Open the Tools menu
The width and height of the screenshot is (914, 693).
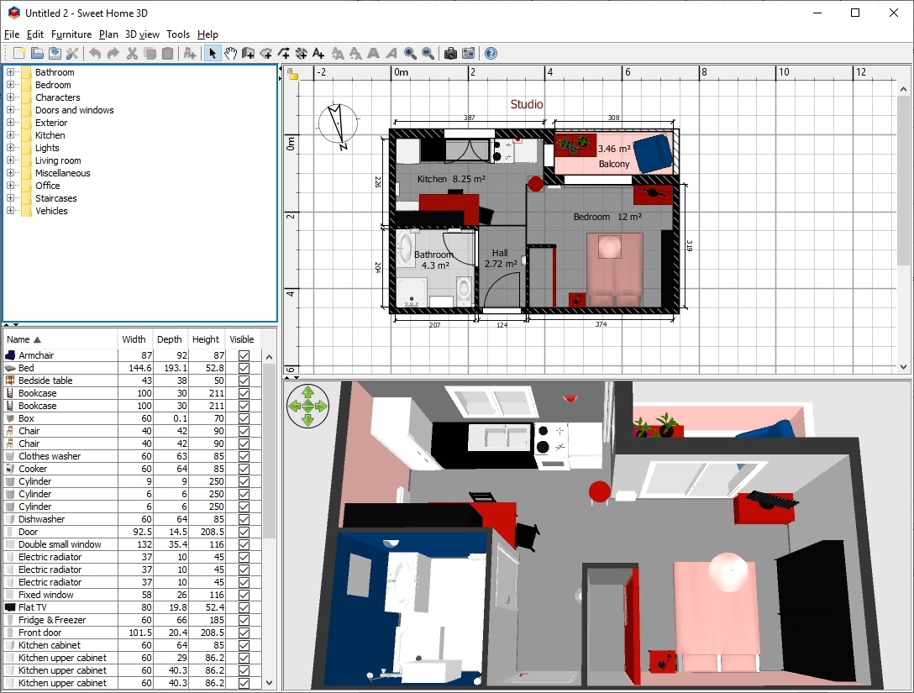178,34
